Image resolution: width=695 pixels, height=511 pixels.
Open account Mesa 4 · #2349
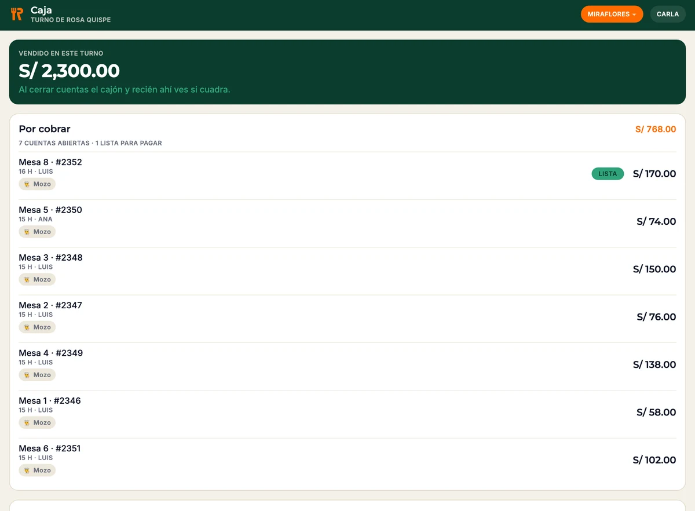click(348, 367)
